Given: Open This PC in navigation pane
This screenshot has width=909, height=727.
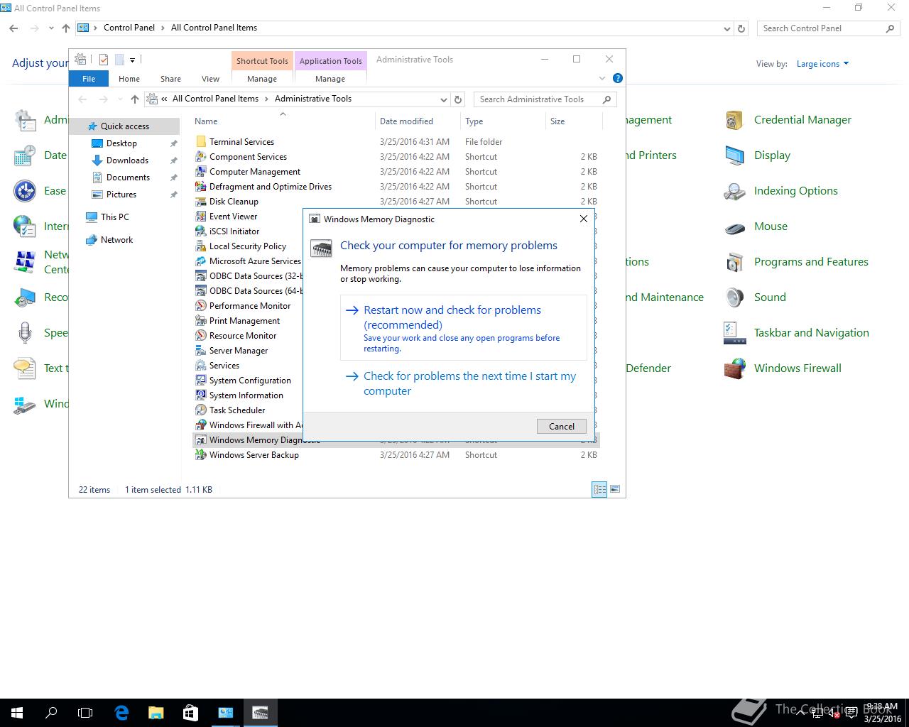Looking at the screenshot, I should coord(114,217).
